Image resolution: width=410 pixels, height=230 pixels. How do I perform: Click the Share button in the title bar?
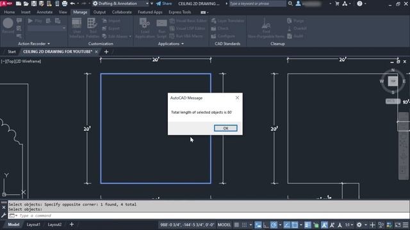164,4
